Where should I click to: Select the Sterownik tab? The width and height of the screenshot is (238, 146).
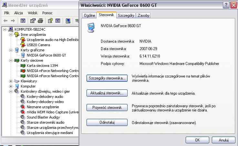coord(106,15)
